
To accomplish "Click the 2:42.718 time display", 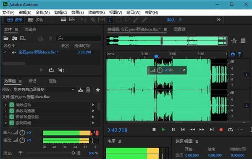I will [117, 131].
